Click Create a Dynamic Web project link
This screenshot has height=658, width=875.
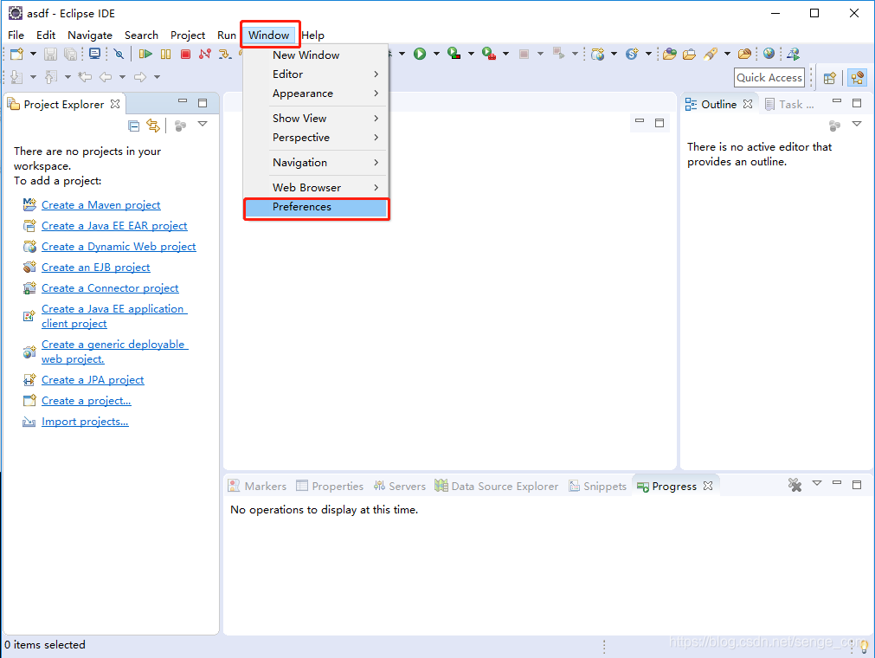[x=119, y=246]
